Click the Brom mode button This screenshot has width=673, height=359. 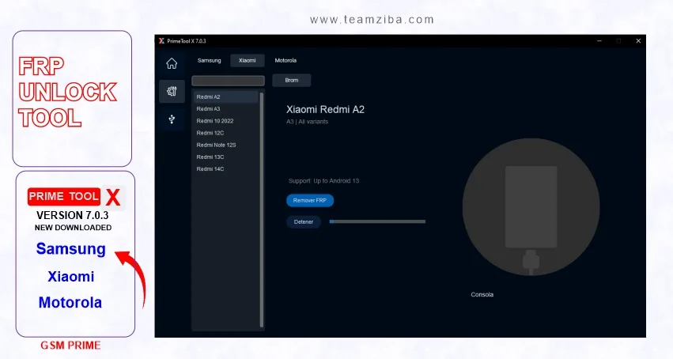[292, 80]
